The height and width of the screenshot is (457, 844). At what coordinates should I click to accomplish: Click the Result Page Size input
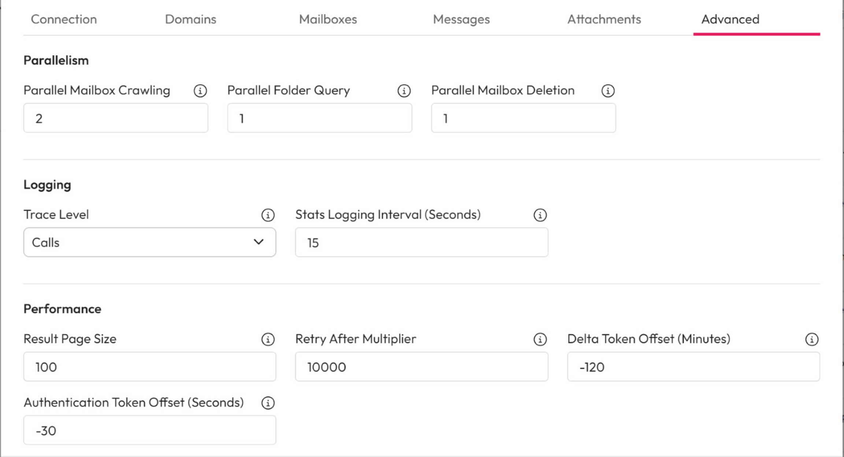click(149, 367)
